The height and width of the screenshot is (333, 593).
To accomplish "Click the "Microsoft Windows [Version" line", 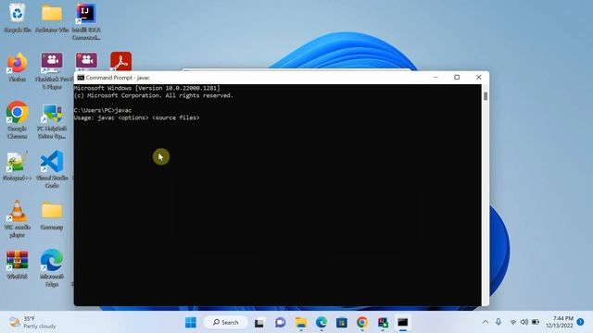I will (x=146, y=88).
